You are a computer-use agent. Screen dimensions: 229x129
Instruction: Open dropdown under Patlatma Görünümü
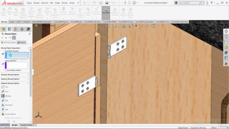(x=97, y=18)
